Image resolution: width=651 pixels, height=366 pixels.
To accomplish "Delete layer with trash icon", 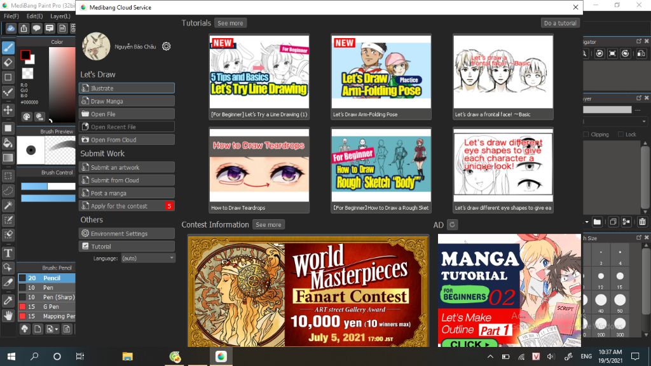I will (642, 222).
